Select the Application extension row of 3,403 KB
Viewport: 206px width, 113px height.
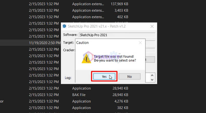coord(64,10)
